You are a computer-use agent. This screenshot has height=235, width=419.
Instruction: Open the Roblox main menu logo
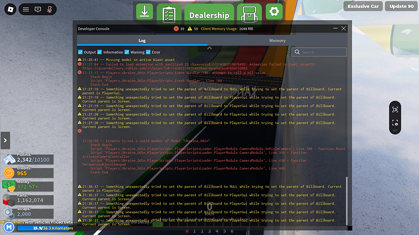10,10
